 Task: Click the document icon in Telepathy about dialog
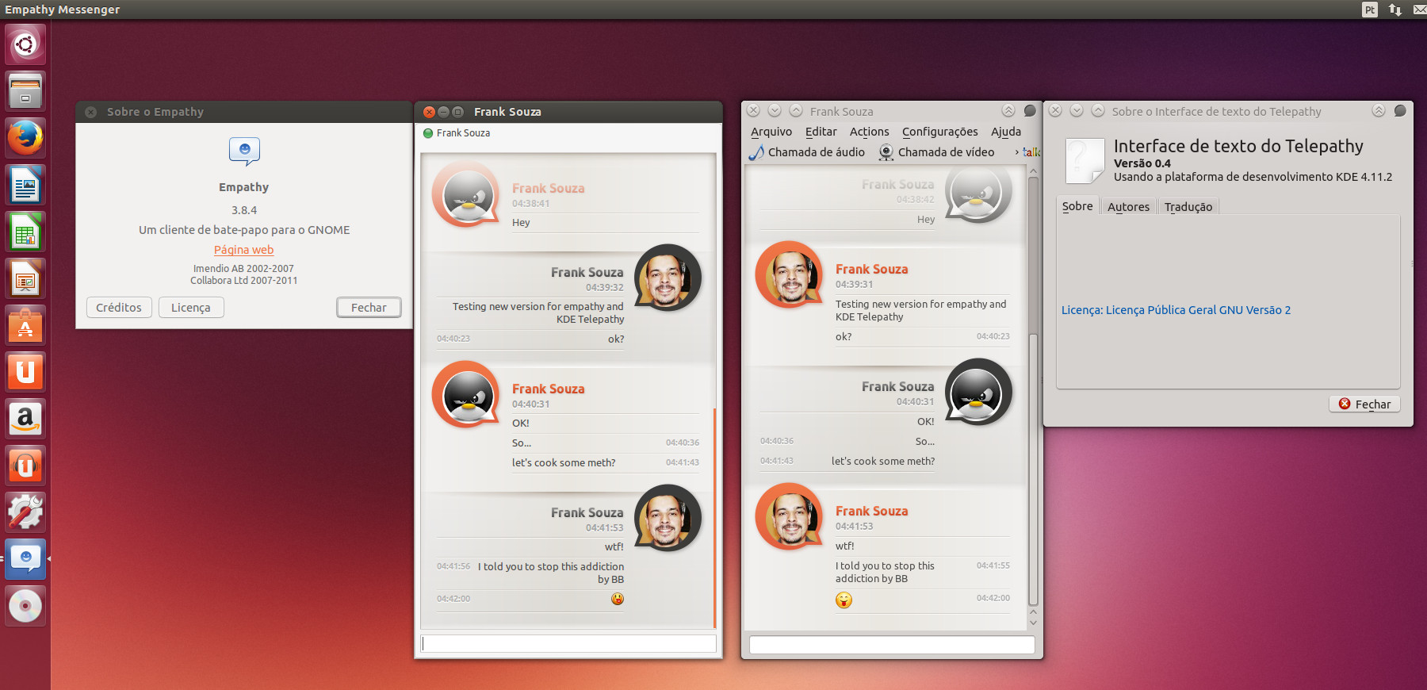tap(1084, 161)
